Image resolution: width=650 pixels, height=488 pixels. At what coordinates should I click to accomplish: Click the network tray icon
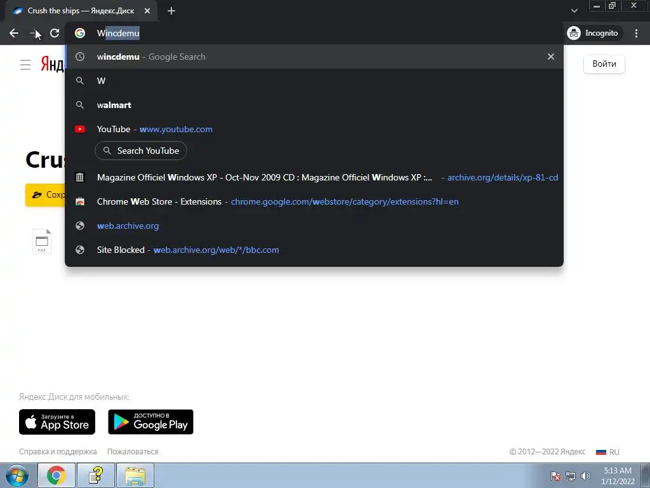(571, 476)
